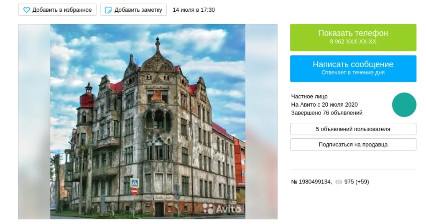The width and height of the screenshot is (426, 224).
Task: Select the listing number 1980499134
Action: pos(311,182)
